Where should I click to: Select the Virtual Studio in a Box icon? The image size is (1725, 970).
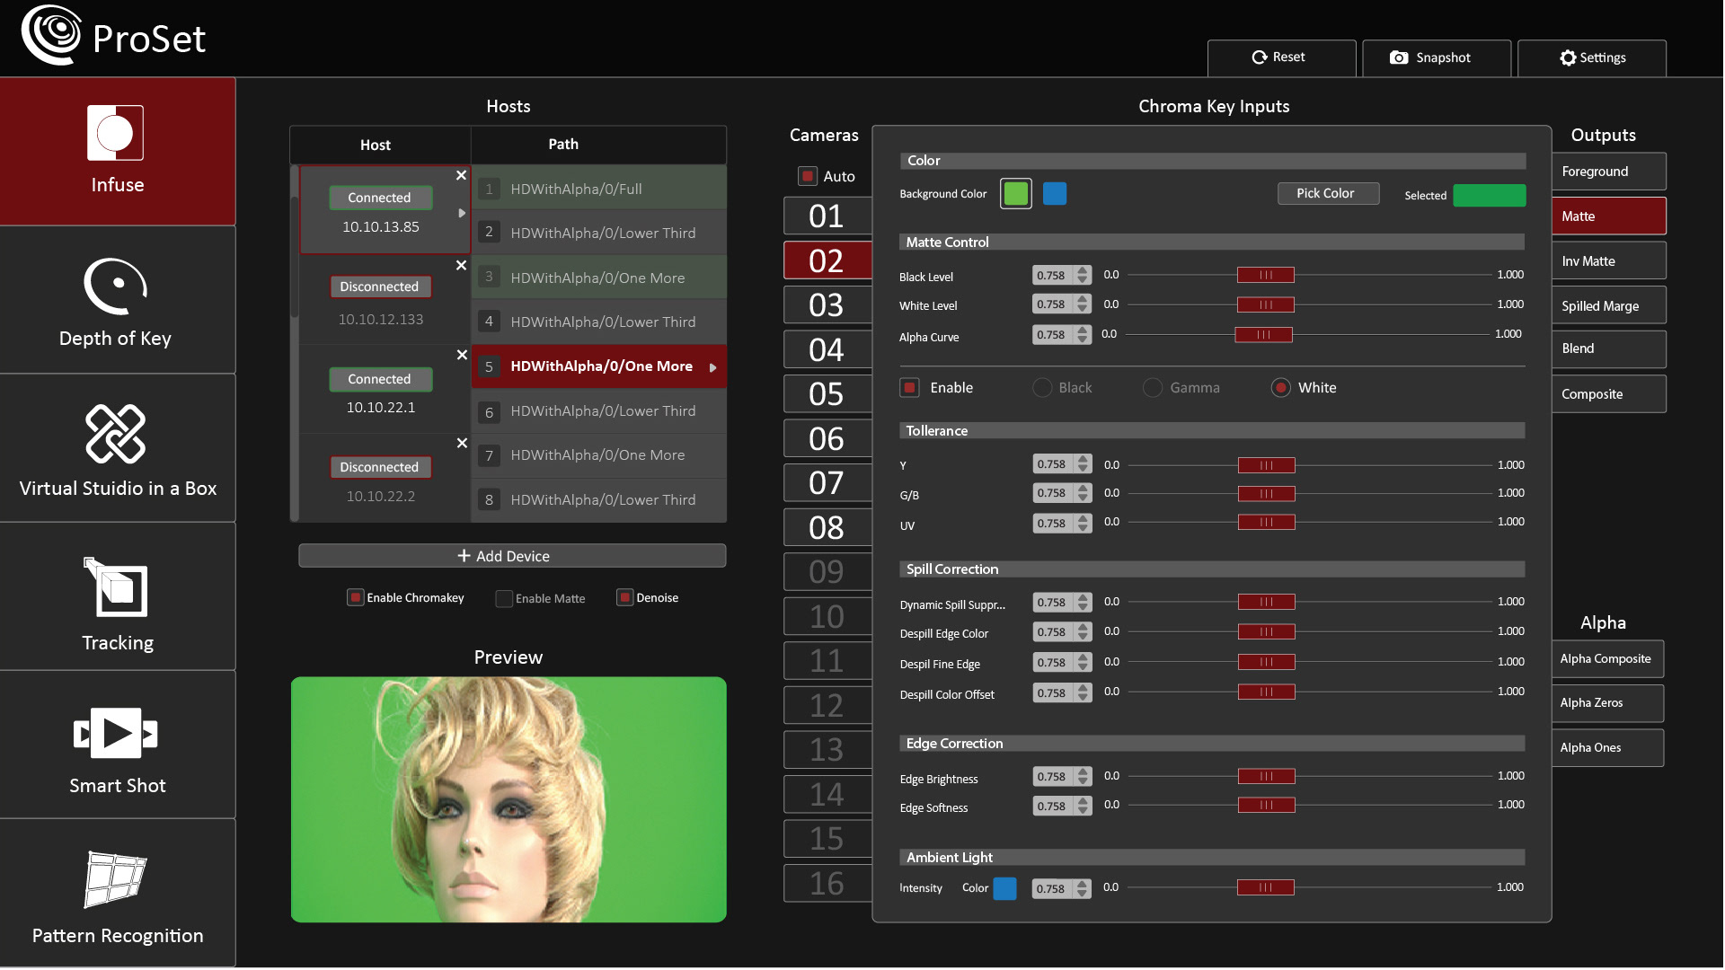pos(115,434)
